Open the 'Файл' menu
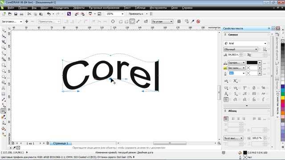This screenshot has width=285, height=160. [11, 8]
